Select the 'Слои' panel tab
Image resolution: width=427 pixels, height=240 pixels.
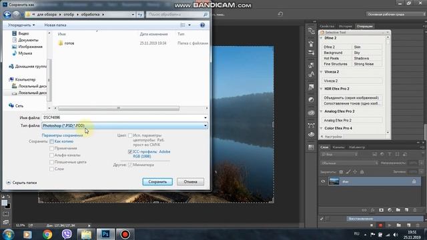pos(324,147)
